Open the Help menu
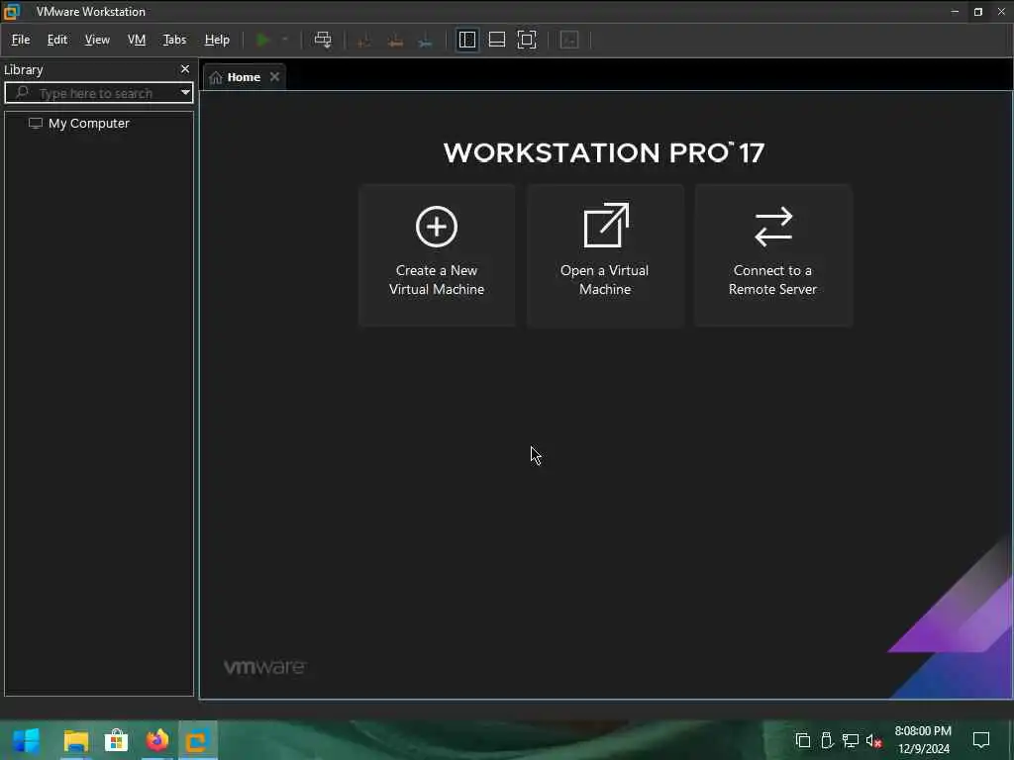1014x760 pixels. pos(217,40)
